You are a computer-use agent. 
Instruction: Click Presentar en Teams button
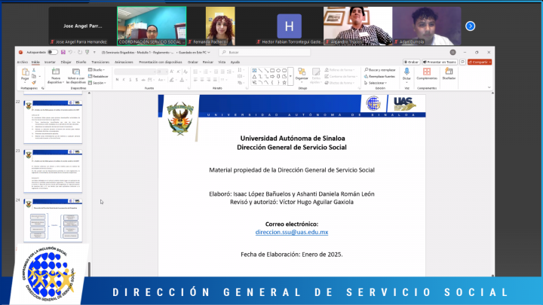(440, 63)
